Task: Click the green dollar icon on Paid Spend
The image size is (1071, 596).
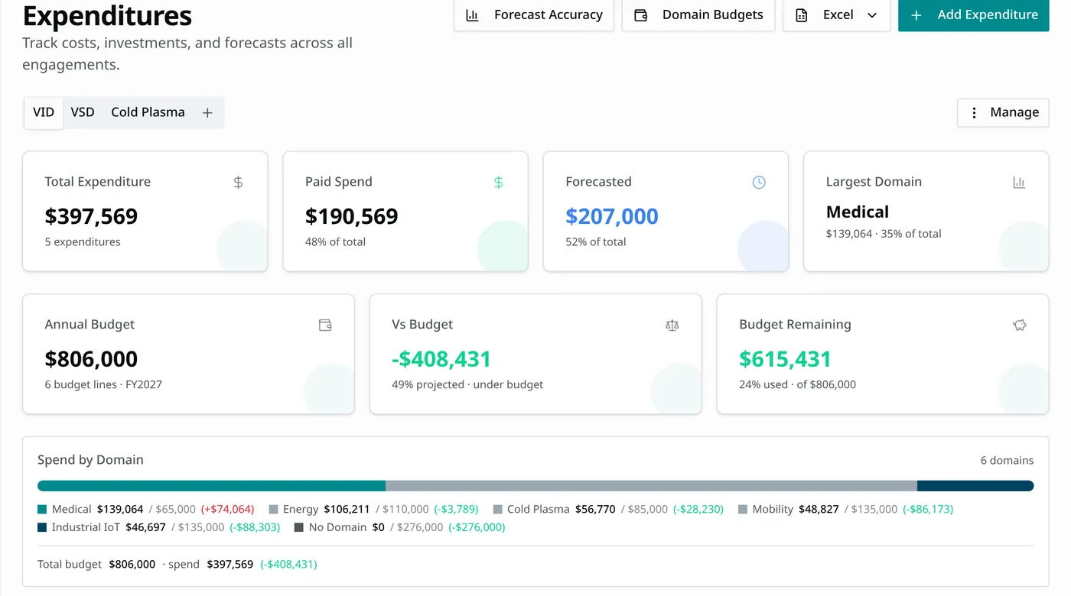Action: click(498, 183)
